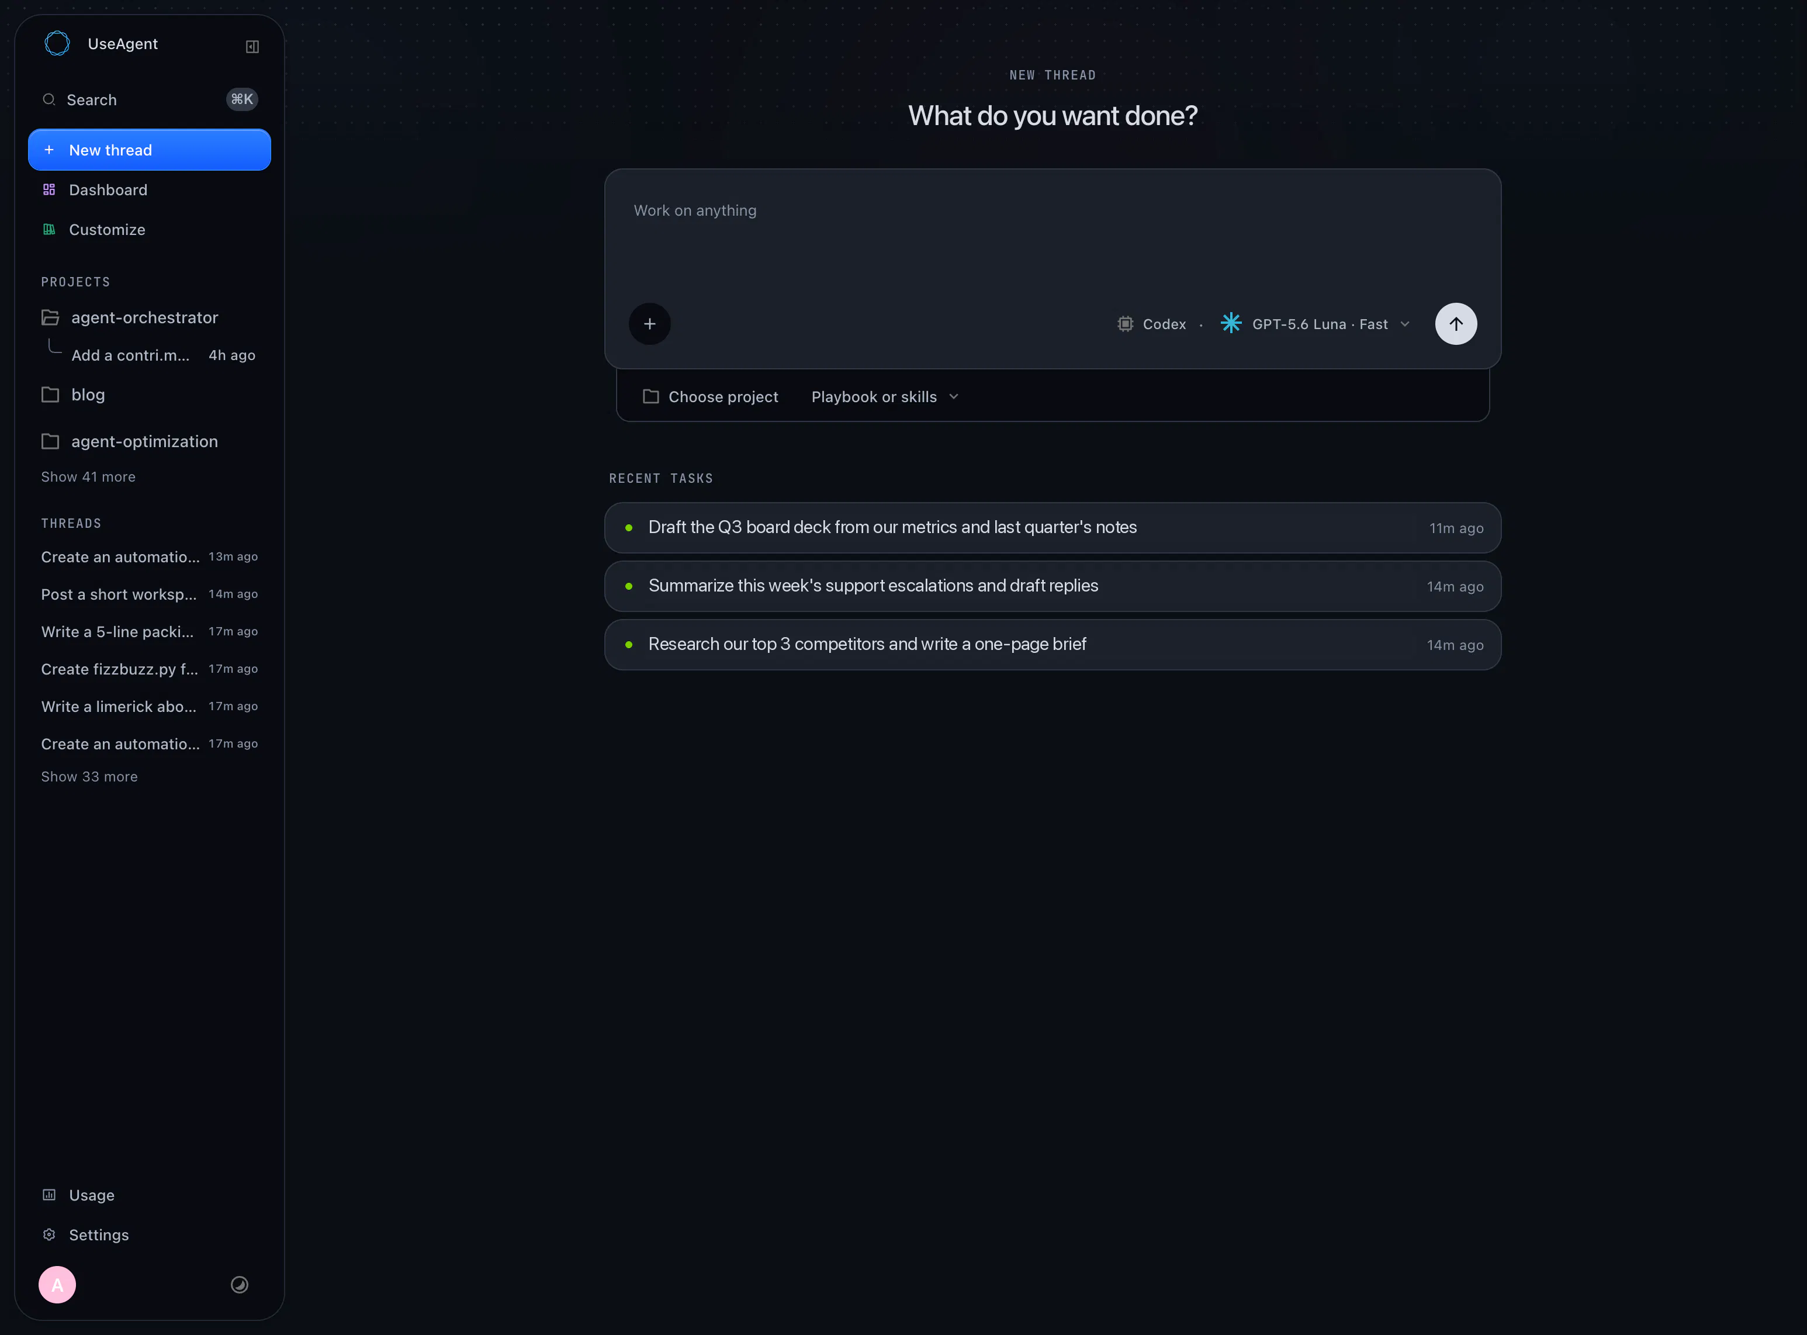
Task: Open the GPT-5.6 Luna model dropdown chevron
Action: point(1405,324)
